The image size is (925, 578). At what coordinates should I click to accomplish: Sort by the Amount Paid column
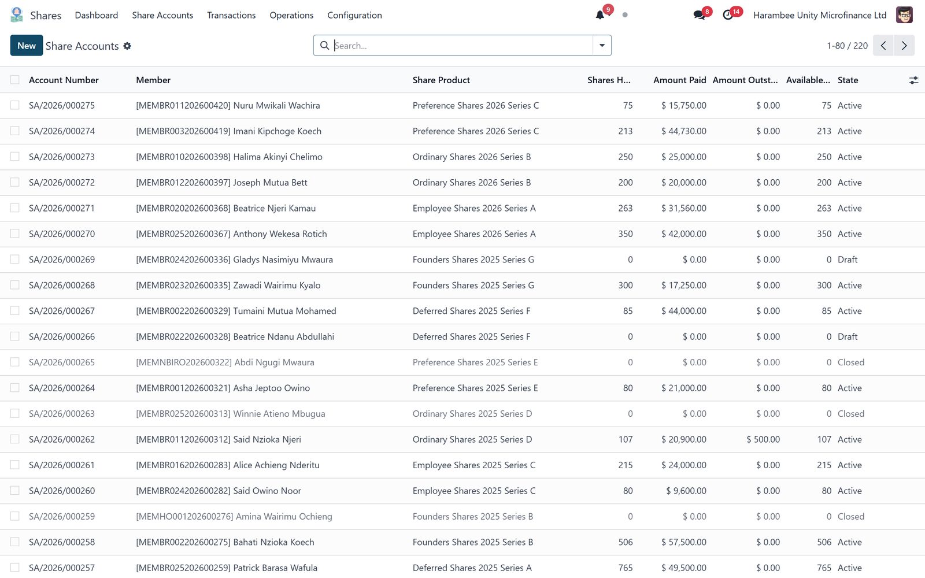[680, 80]
